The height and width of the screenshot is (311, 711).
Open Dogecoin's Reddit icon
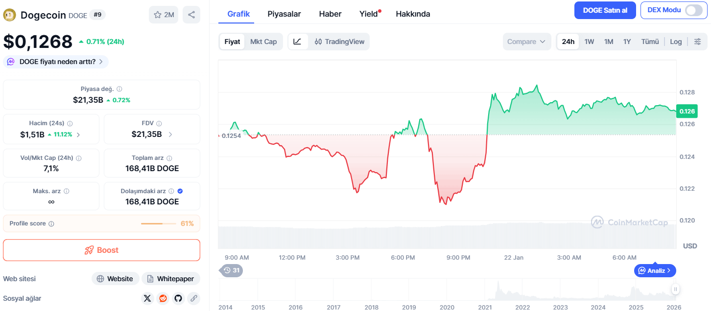coord(163,298)
